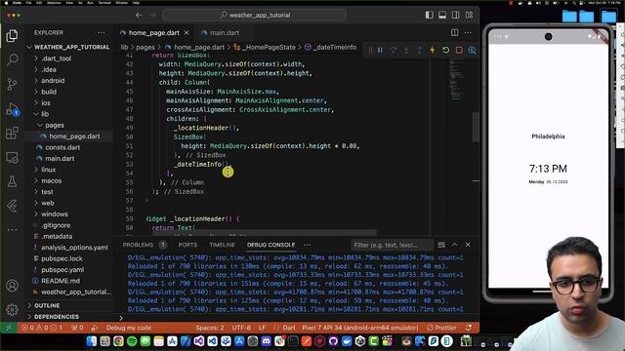Switch to the Timeline panel tab
This screenshot has width=625, height=351.
coord(222,245)
